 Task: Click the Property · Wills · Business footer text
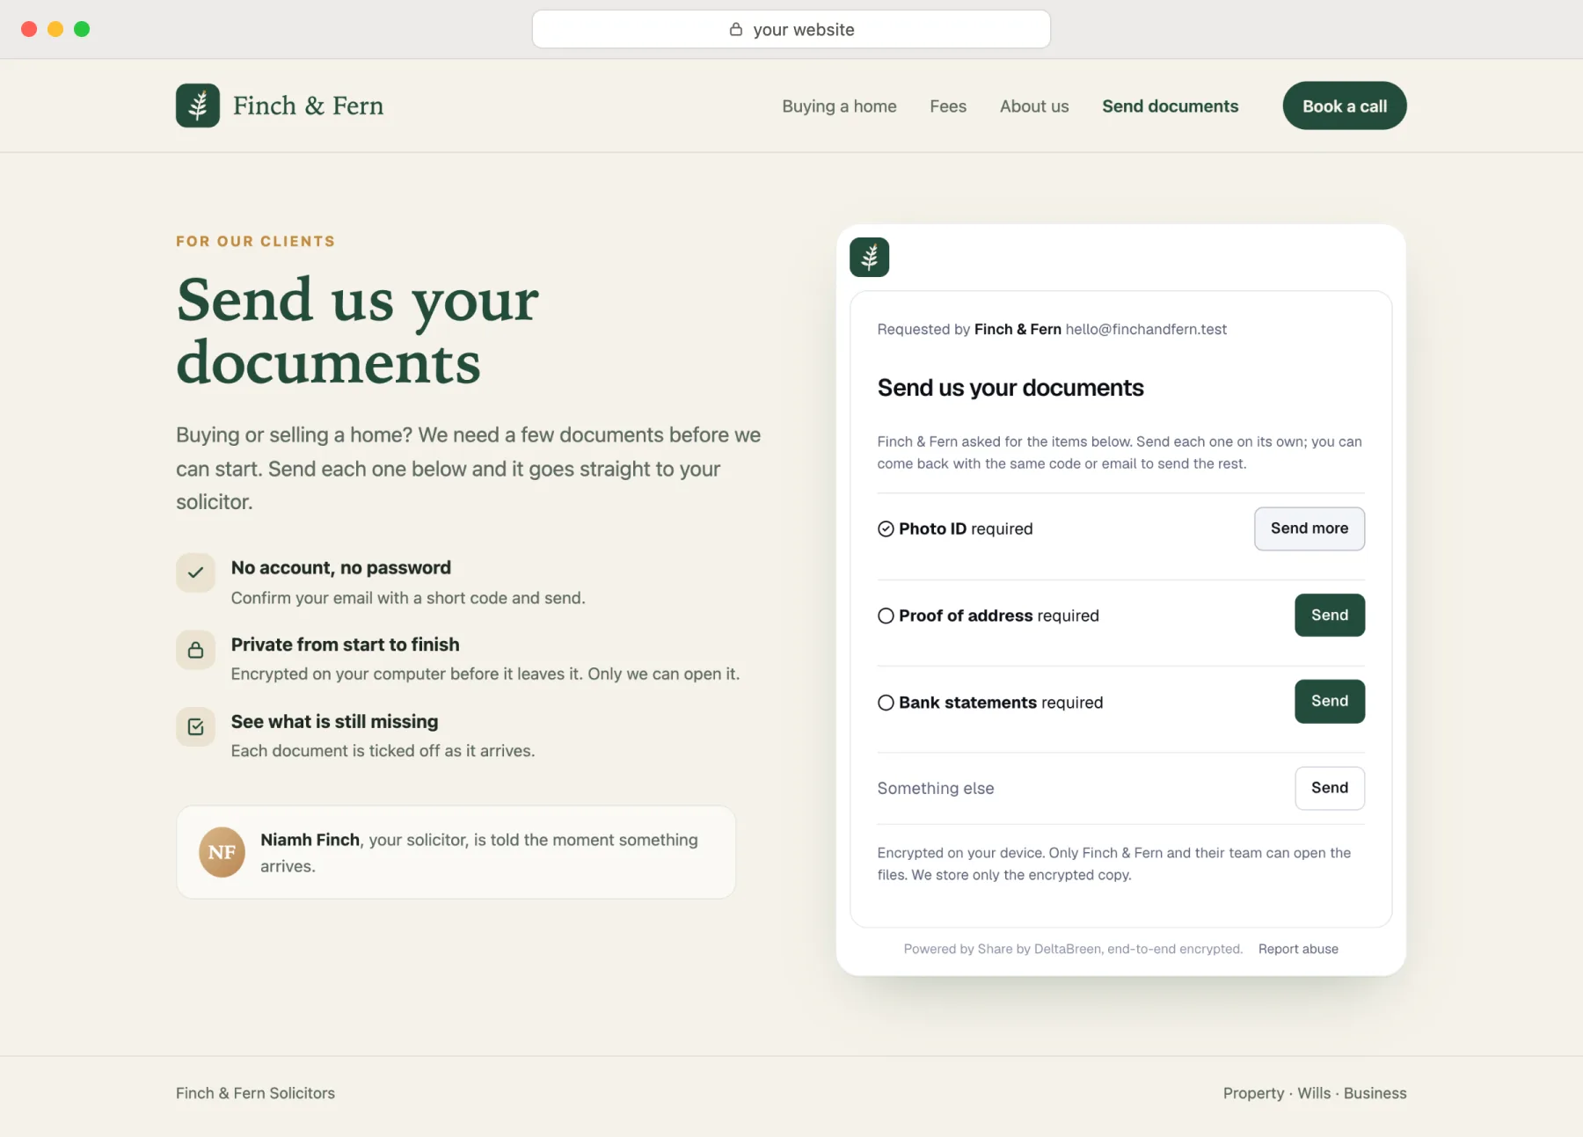(1315, 1093)
